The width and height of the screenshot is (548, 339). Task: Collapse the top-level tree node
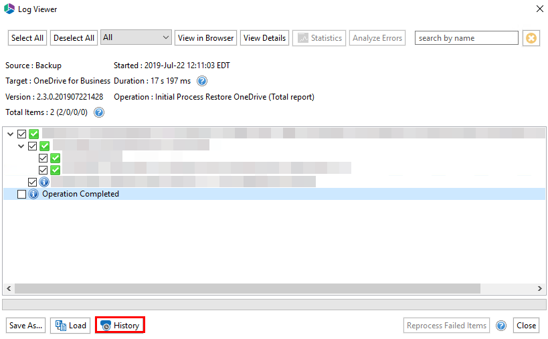click(10, 134)
